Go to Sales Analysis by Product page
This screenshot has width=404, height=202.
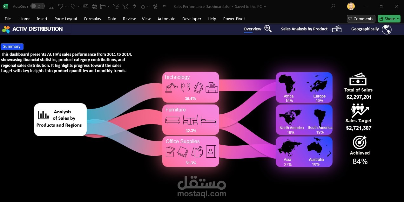pos(304,29)
